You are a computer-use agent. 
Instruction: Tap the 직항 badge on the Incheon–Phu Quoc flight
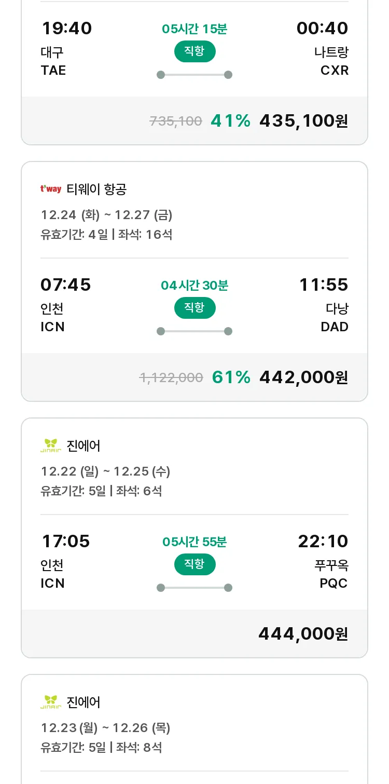coord(195,564)
